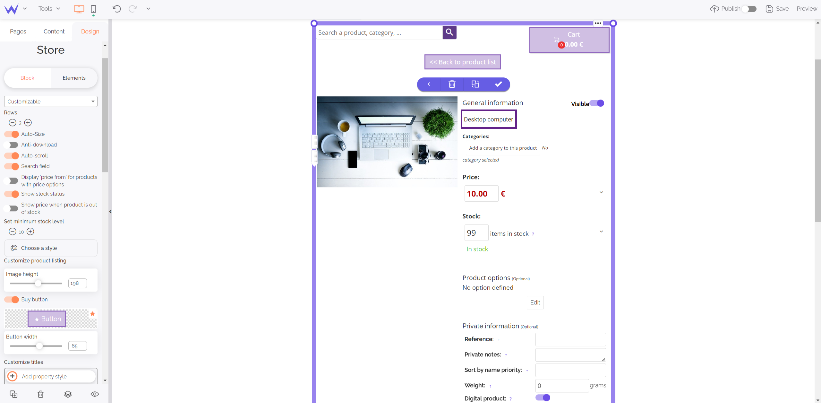
Task: Click Add a category to this product
Action: [503, 148]
